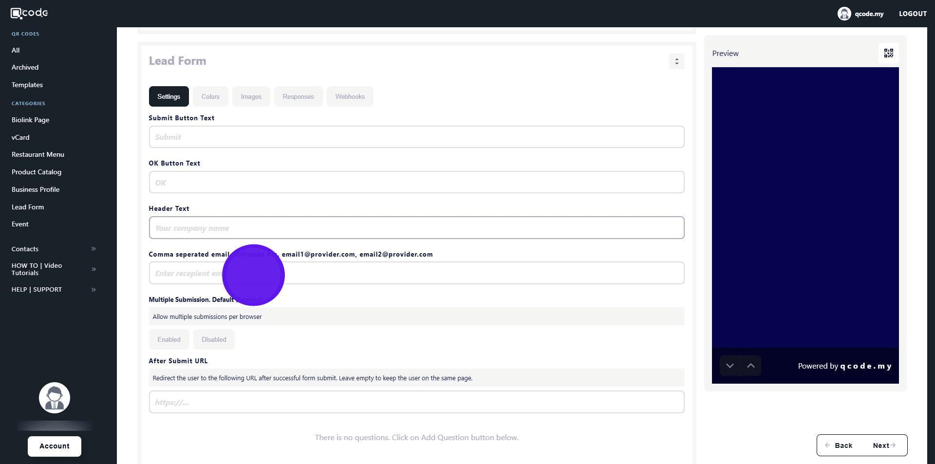Disable multiple submissions
Image resolution: width=935 pixels, height=464 pixels.
(x=214, y=339)
